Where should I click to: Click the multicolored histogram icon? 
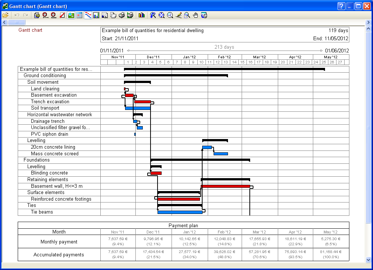click(x=142, y=15)
